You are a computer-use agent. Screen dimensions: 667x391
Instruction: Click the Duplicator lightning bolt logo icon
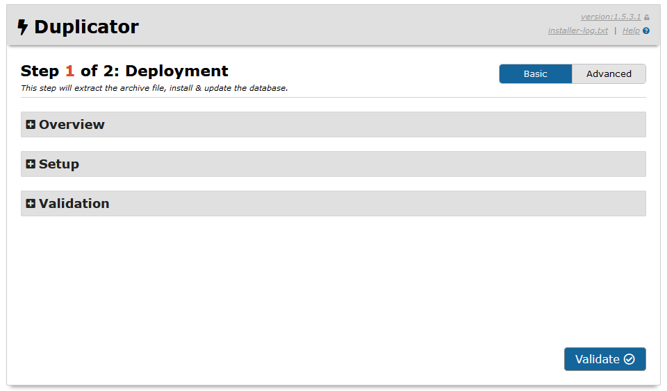coord(22,27)
